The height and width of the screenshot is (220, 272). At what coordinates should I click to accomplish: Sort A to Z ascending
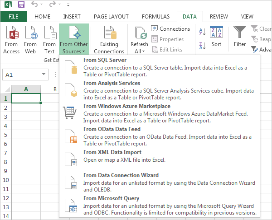click(x=202, y=32)
